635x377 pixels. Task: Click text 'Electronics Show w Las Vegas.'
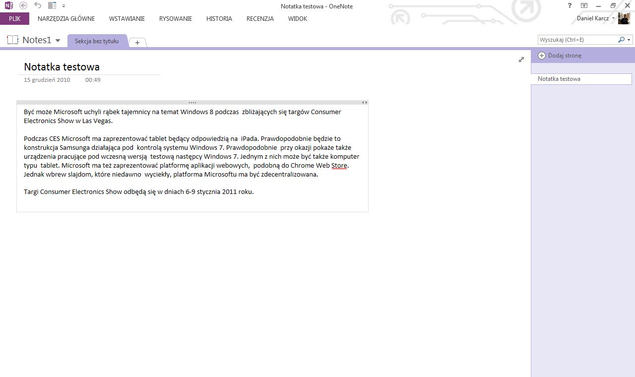coord(68,121)
